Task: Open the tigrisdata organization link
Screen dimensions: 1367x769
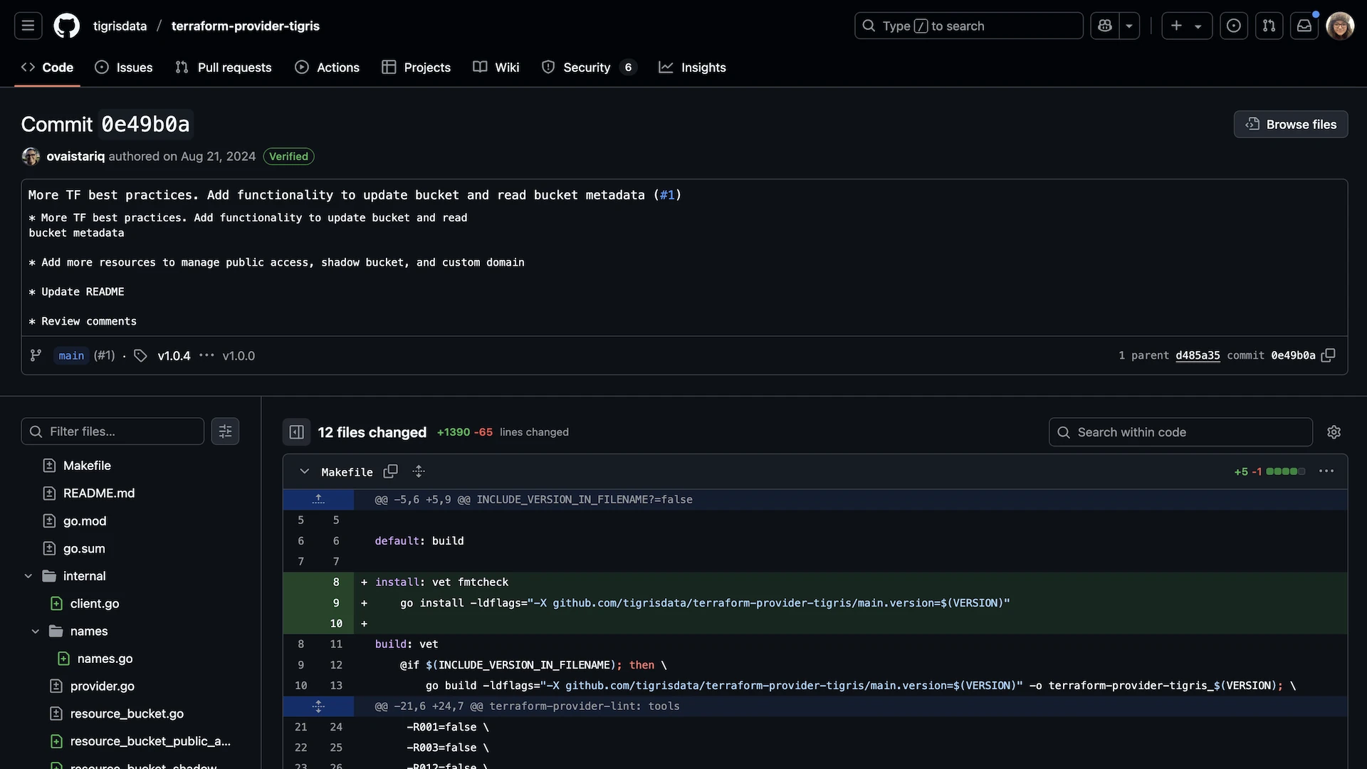Action: pyautogui.click(x=120, y=26)
